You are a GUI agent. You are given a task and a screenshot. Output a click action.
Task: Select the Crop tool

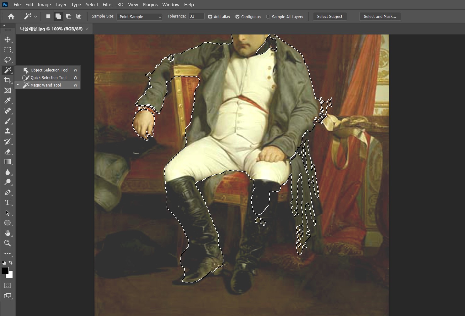coord(8,80)
